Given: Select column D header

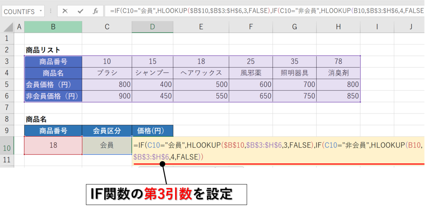Looking at the screenshot, I should pyautogui.click(x=153, y=27).
